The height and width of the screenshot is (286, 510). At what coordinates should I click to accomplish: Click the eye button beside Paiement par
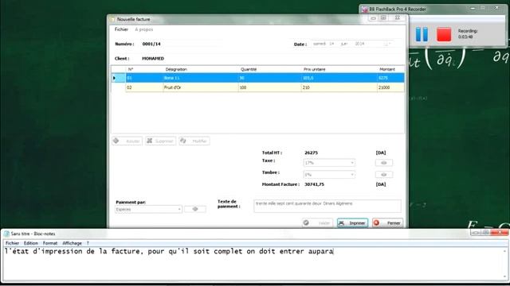[x=195, y=210]
